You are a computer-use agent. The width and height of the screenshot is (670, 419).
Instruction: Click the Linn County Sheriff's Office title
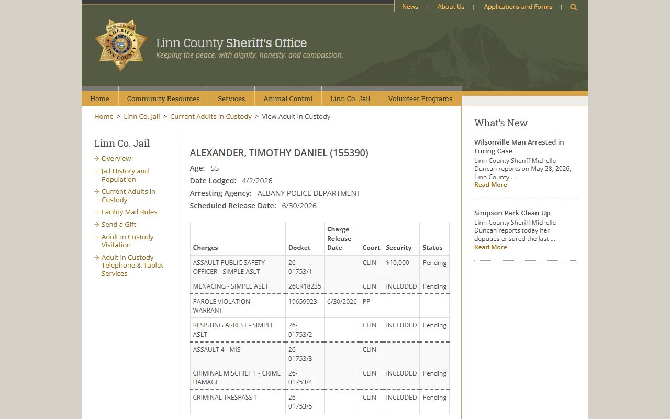(231, 43)
